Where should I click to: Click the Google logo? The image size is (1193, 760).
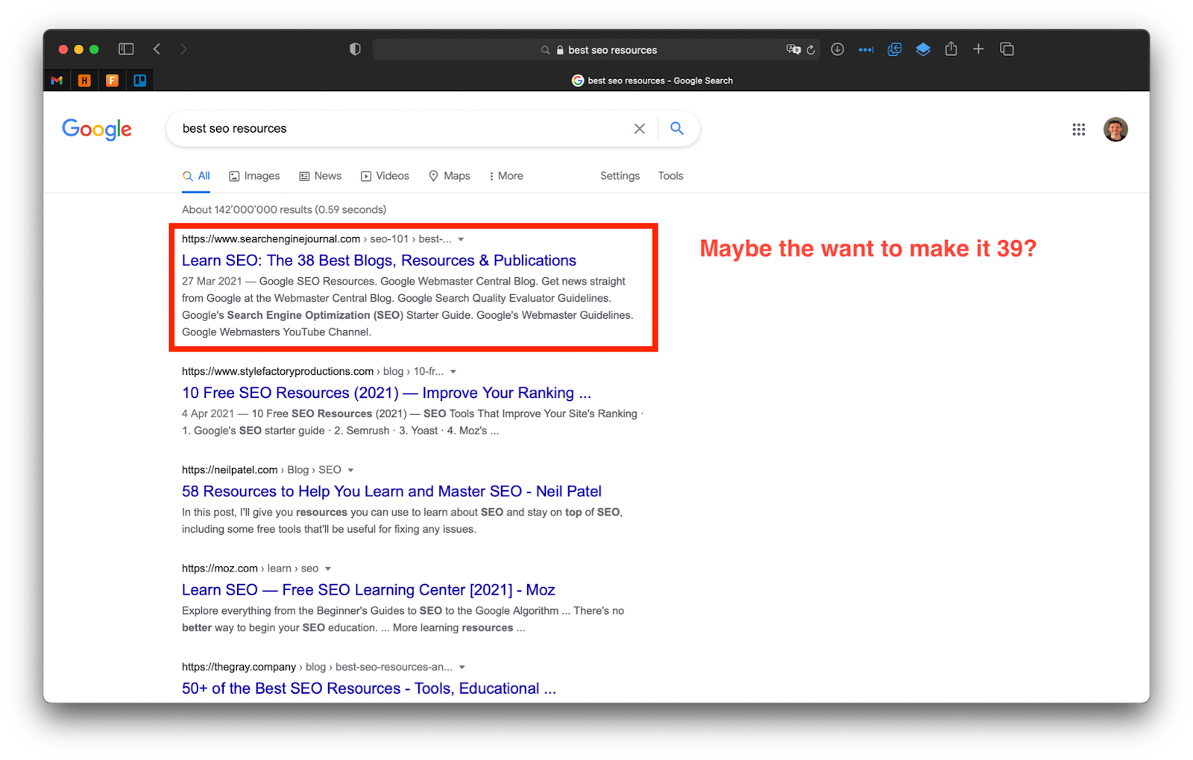pos(97,129)
